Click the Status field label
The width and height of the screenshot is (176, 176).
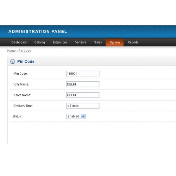click(x=17, y=117)
